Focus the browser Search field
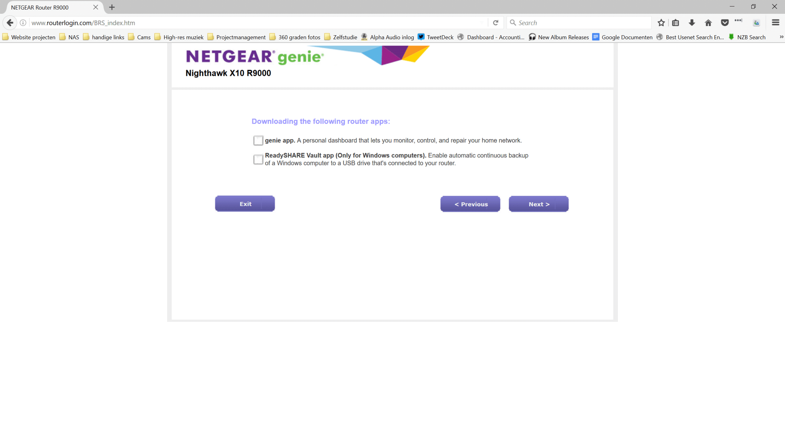The height and width of the screenshot is (423, 785). point(579,23)
